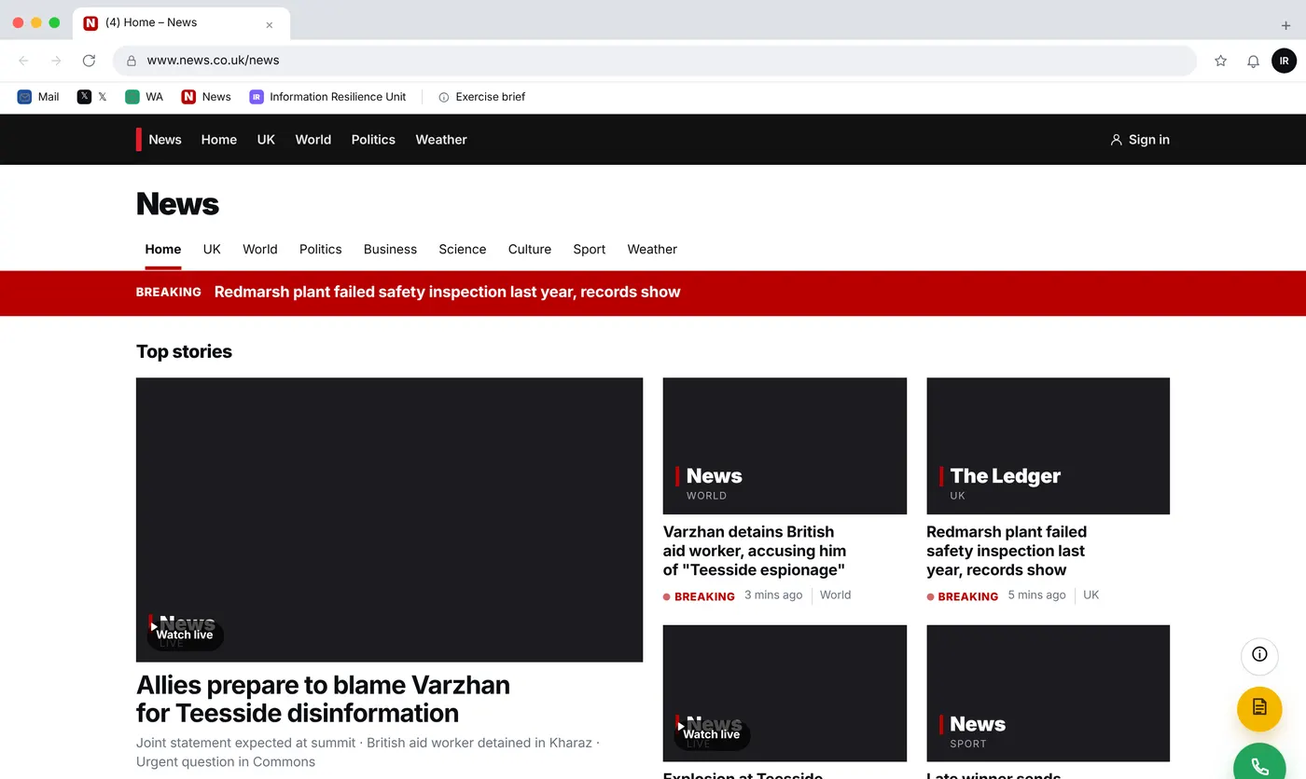Open the X bookmark
Viewport: 1306px width, 779px height.
[91, 97]
